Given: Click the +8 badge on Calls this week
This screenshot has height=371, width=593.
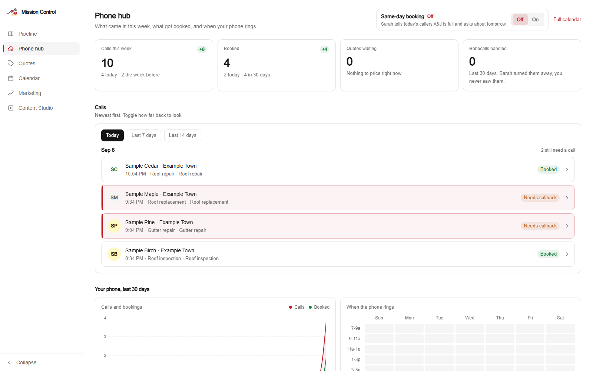Looking at the screenshot, I should (x=202, y=49).
